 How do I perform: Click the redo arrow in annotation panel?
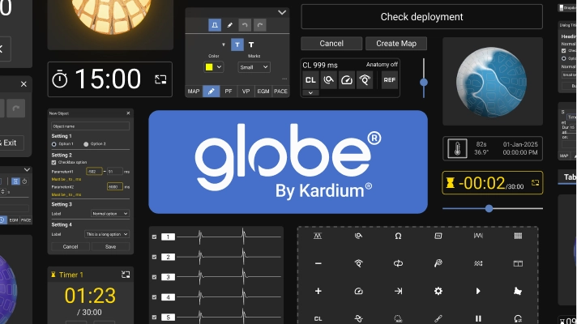260,25
